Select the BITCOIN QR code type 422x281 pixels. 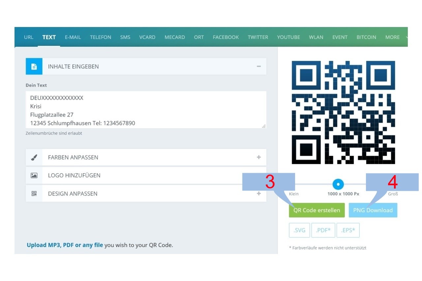pos(366,37)
